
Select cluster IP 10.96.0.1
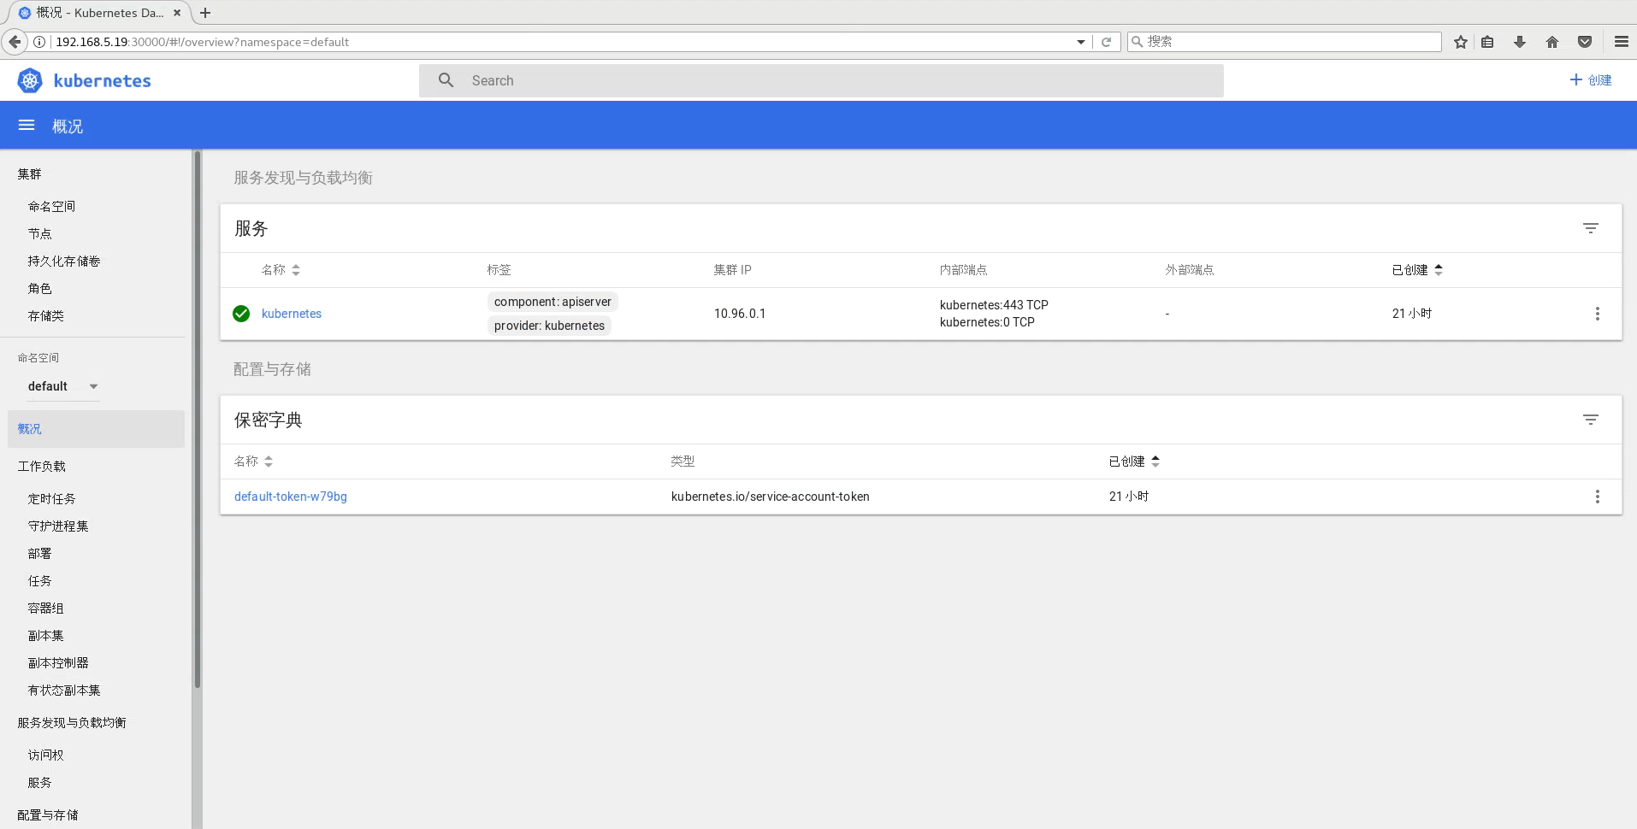point(740,314)
